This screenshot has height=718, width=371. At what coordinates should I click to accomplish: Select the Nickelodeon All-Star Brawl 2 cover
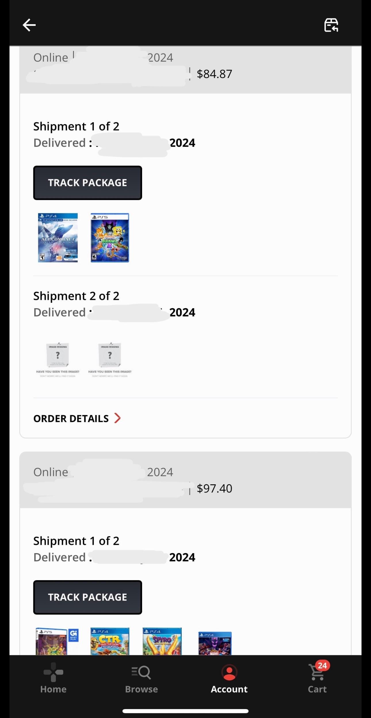coord(110,237)
